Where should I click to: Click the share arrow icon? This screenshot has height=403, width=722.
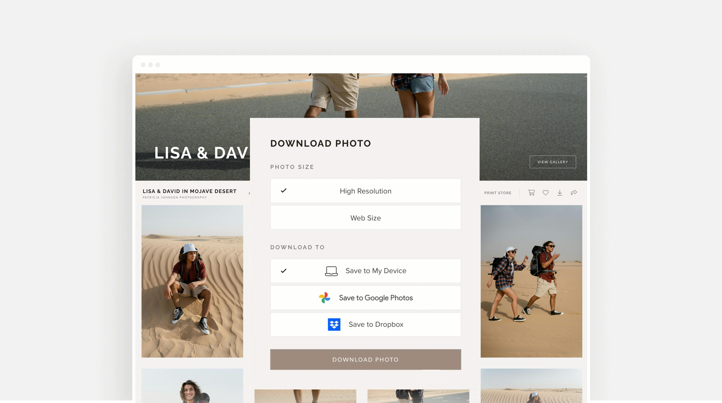(574, 192)
